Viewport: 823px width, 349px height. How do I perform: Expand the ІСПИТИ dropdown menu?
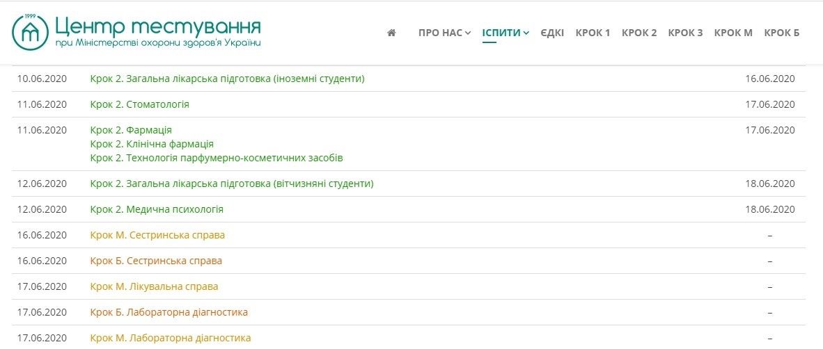click(505, 33)
